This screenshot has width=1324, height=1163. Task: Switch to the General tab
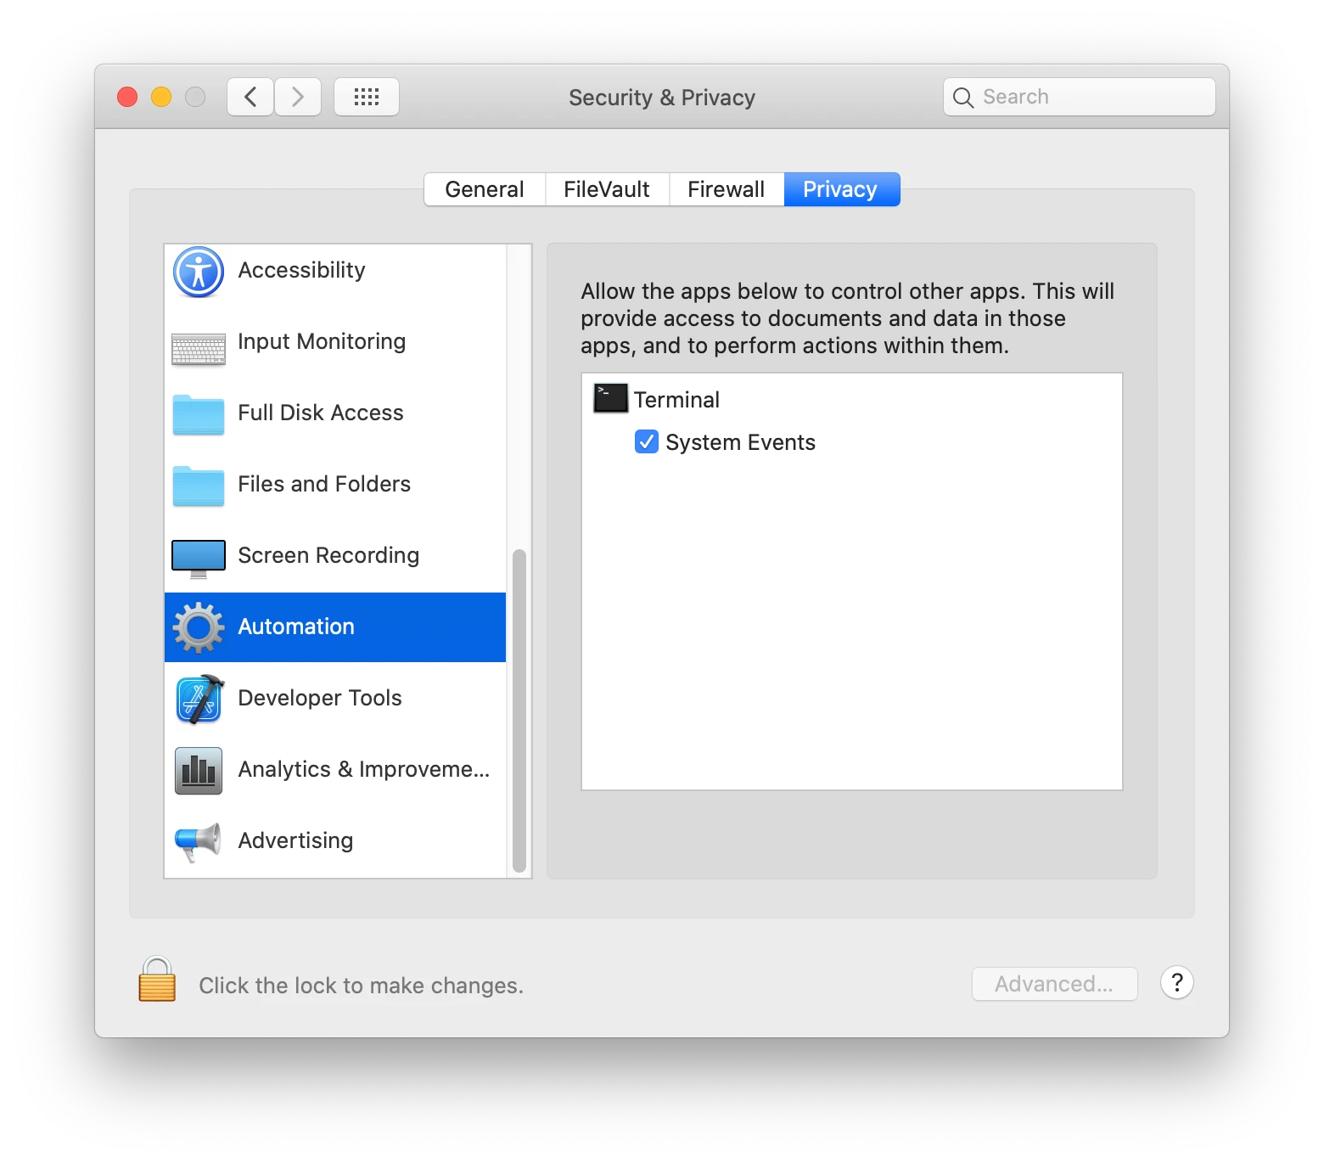click(x=485, y=189)
